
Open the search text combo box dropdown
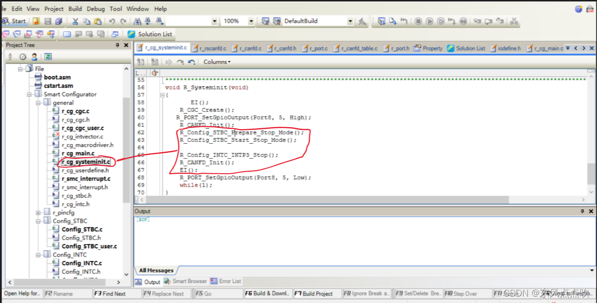click(x=214, y=21)
